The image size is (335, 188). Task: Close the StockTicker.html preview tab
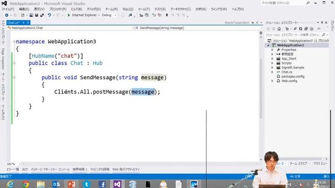pyautogui.click(x=257, y=22)
